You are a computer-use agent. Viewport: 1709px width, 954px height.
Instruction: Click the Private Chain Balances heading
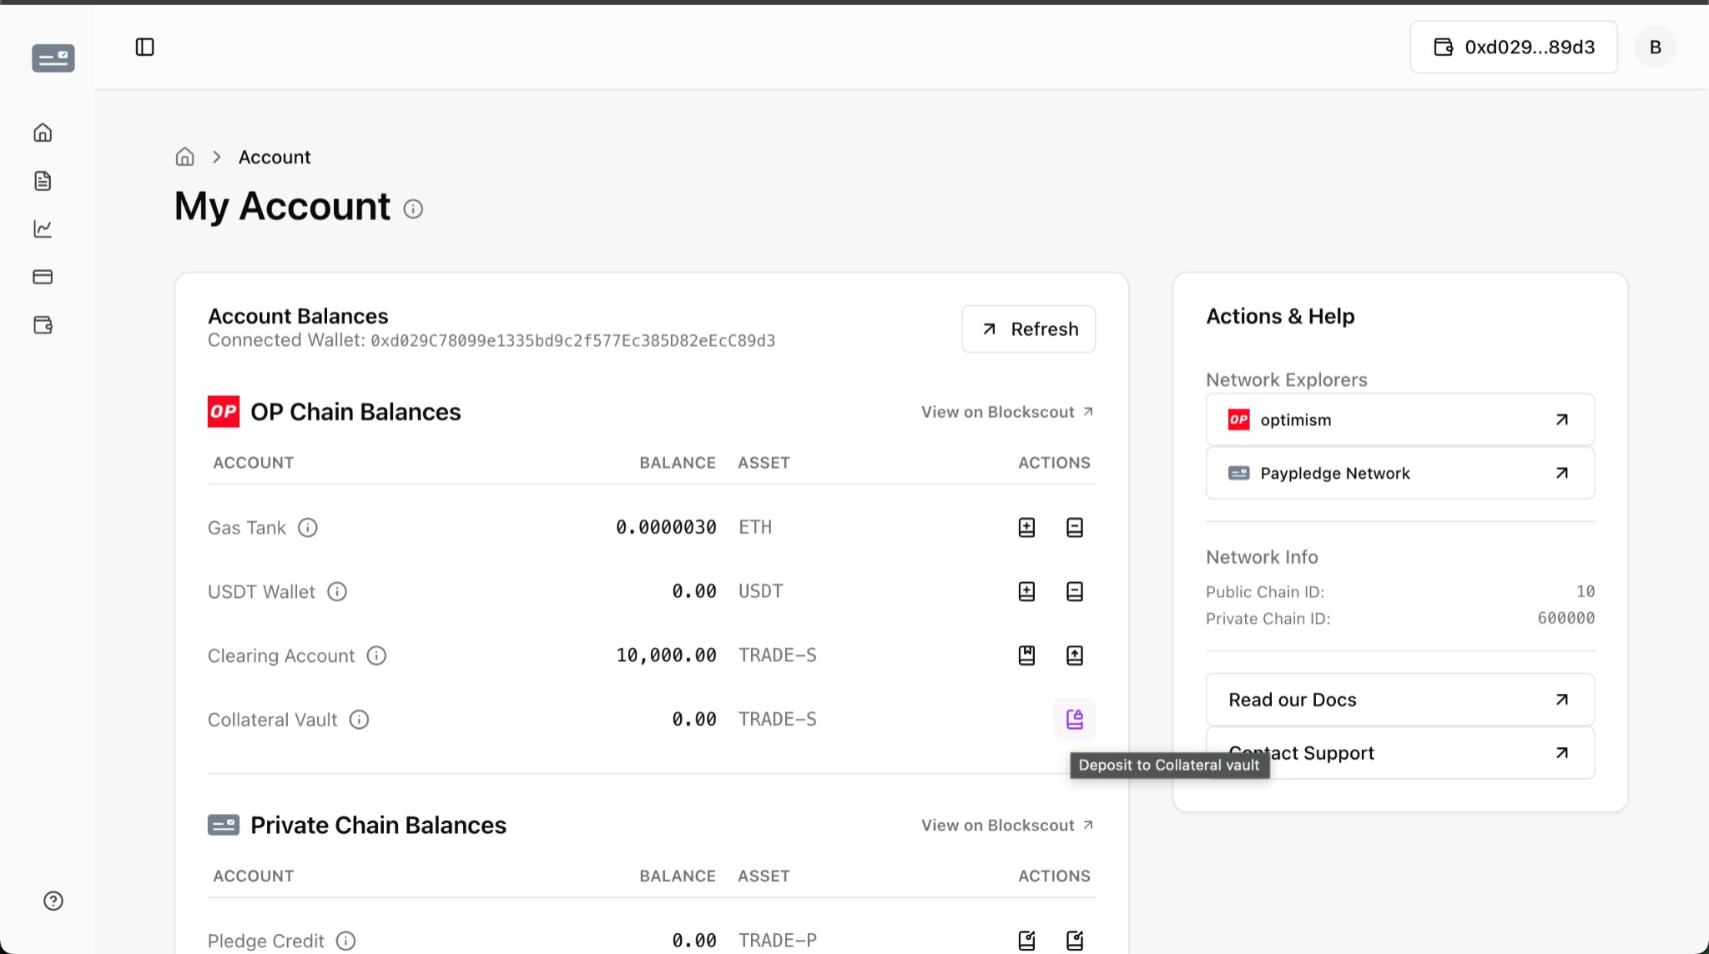click(x=378, y=825)
